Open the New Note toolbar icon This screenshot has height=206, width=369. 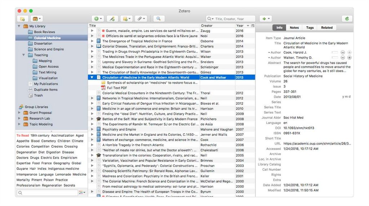[x=126, y=19]
